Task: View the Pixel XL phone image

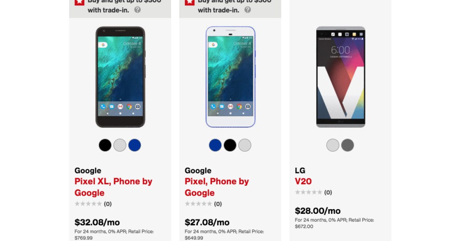Action: click(120, 77)
